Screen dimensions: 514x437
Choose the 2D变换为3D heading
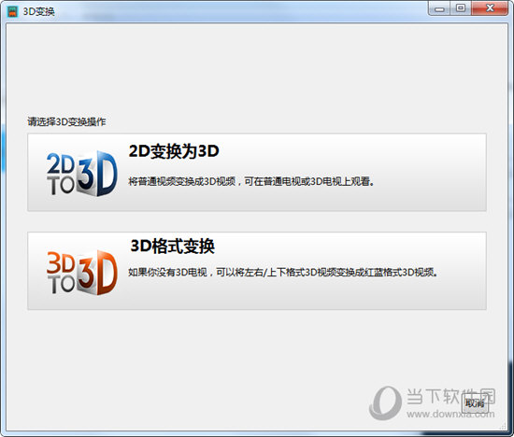click(x=174, y=151)
